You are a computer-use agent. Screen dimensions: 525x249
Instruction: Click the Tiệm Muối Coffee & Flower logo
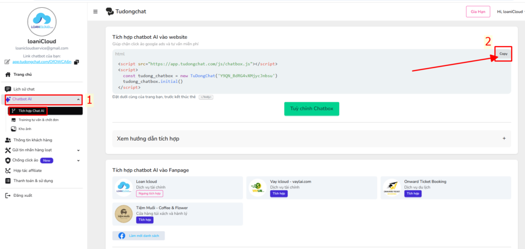pyautogui.click(x=124, y=214)
